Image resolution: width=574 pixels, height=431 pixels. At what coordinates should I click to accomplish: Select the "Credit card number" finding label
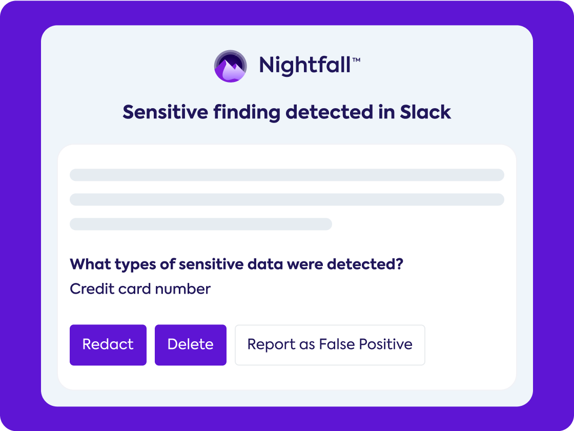click(x=140, y=289)
